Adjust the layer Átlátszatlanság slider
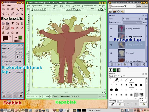Image resolution: width=149 pixels, height=112 pixels. (132, 22)
